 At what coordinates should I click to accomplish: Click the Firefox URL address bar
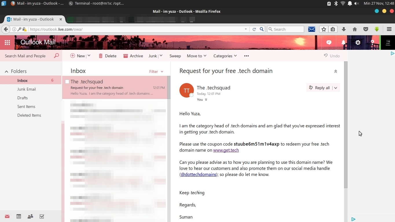[136, 29]
